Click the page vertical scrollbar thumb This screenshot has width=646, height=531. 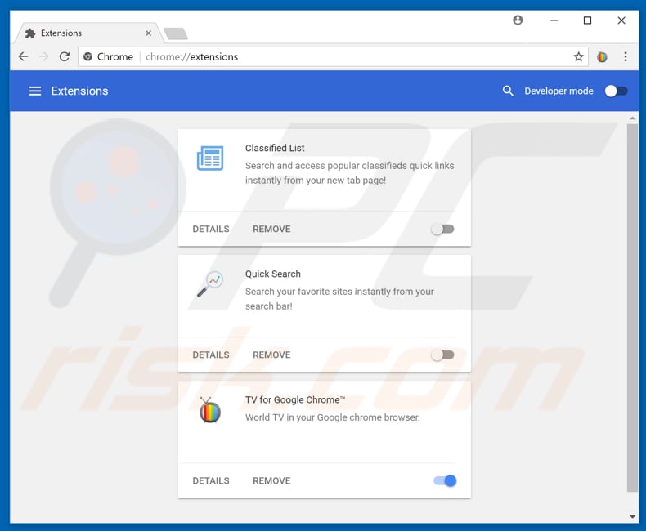point(632,307)
